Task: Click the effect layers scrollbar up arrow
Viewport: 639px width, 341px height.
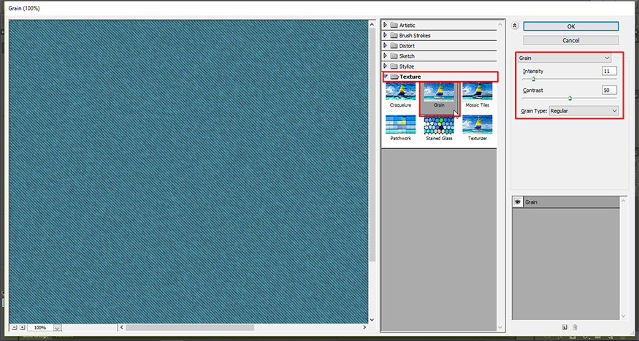Action: [x=624, y=200]
